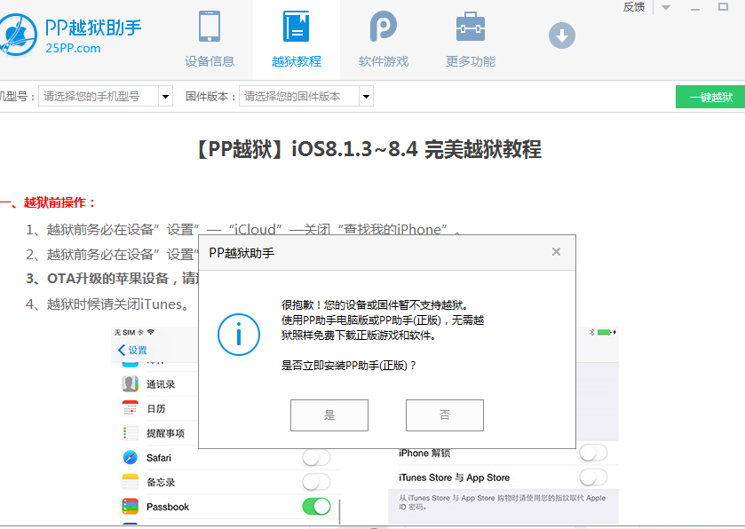
Task: Turn off the Passbook switch
Action: pyautogui.click(x=316, y=506)
